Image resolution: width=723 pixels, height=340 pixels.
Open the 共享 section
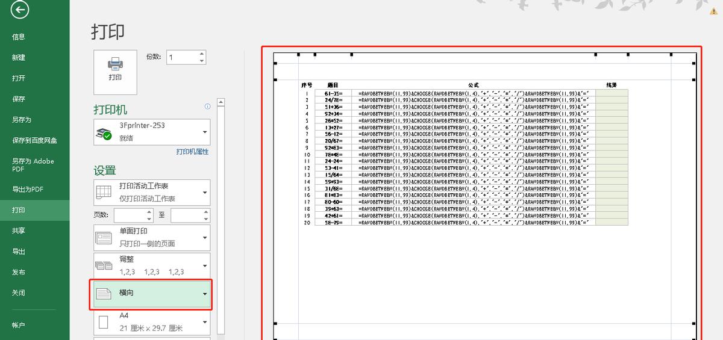[19, 231]
